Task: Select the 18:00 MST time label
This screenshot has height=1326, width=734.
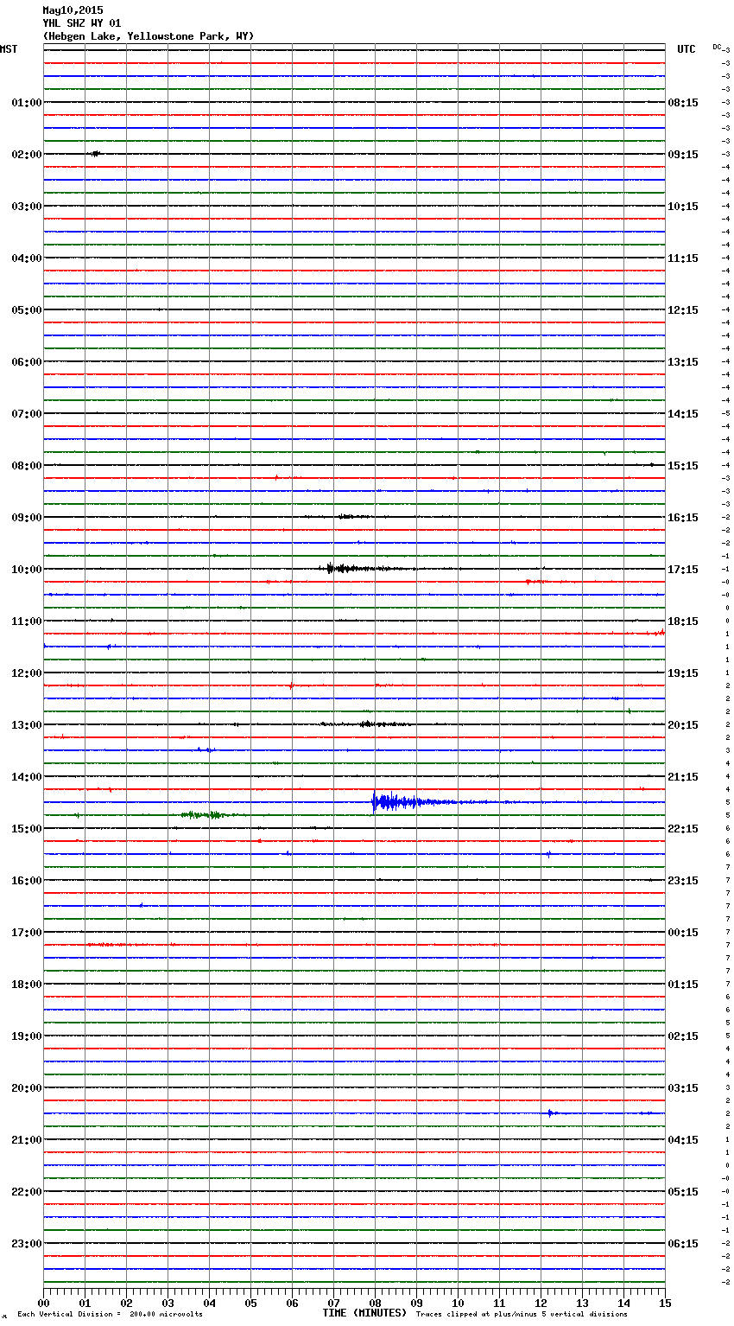Action: pyautogui.click(x=27, y=985)
